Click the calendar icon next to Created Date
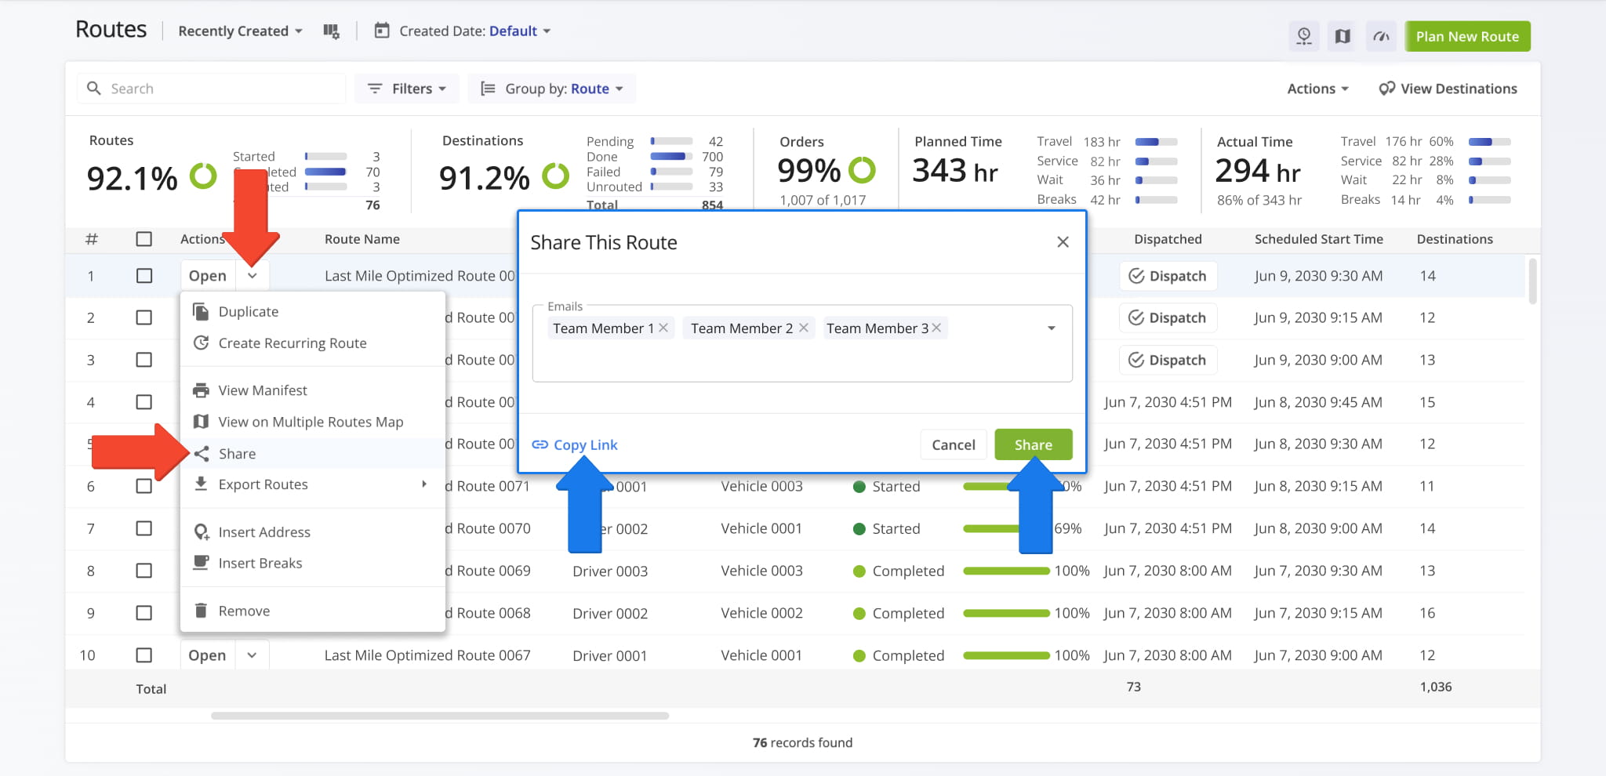Viewport: 1606px width, 776px height. pyautogui.click(x=382, y=31)
